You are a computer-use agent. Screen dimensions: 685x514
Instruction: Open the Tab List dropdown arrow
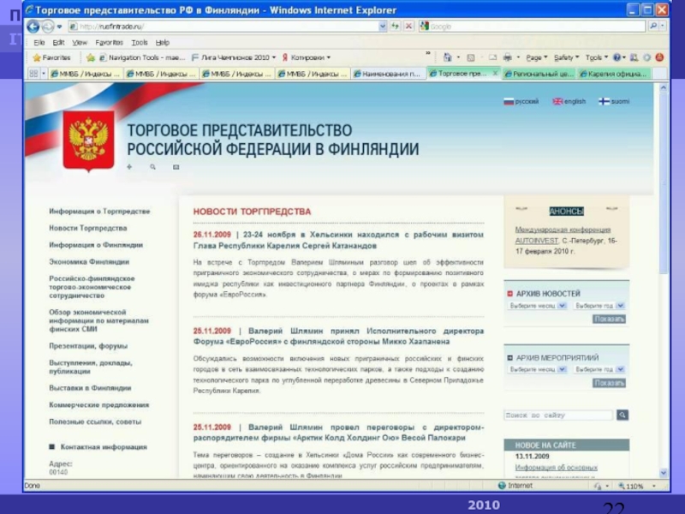44,74
